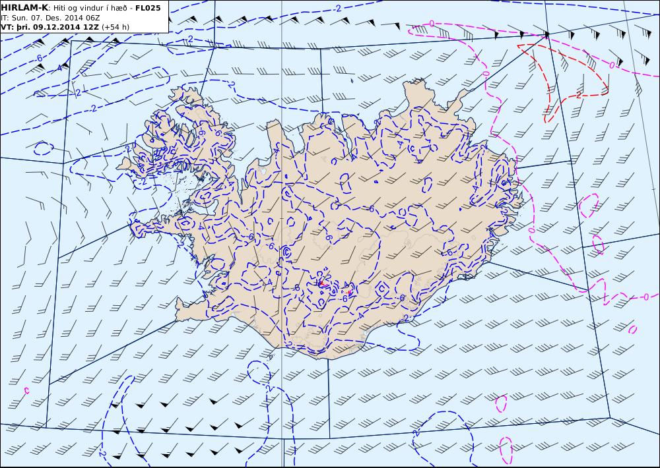Click the "IT: Sun. 07. Des. 2014 06Z" line

click(50, 18)
